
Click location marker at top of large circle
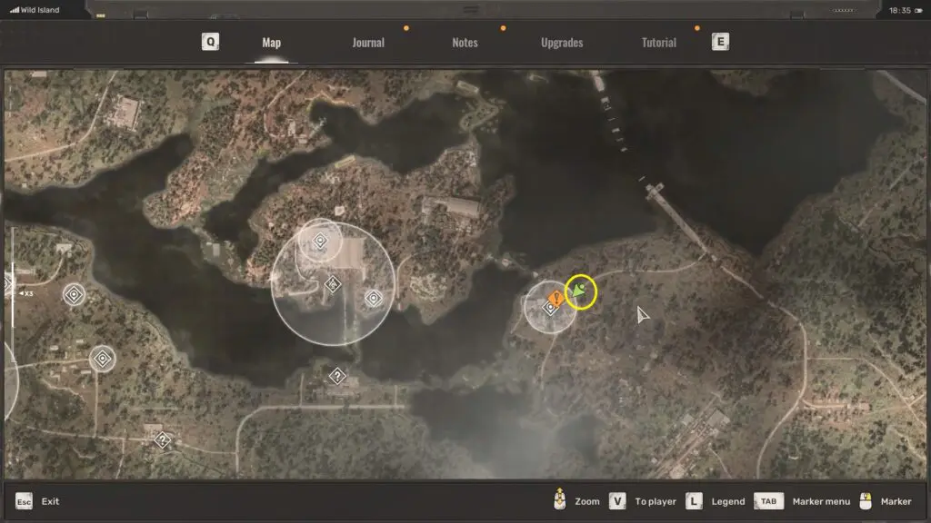point(319,241)
